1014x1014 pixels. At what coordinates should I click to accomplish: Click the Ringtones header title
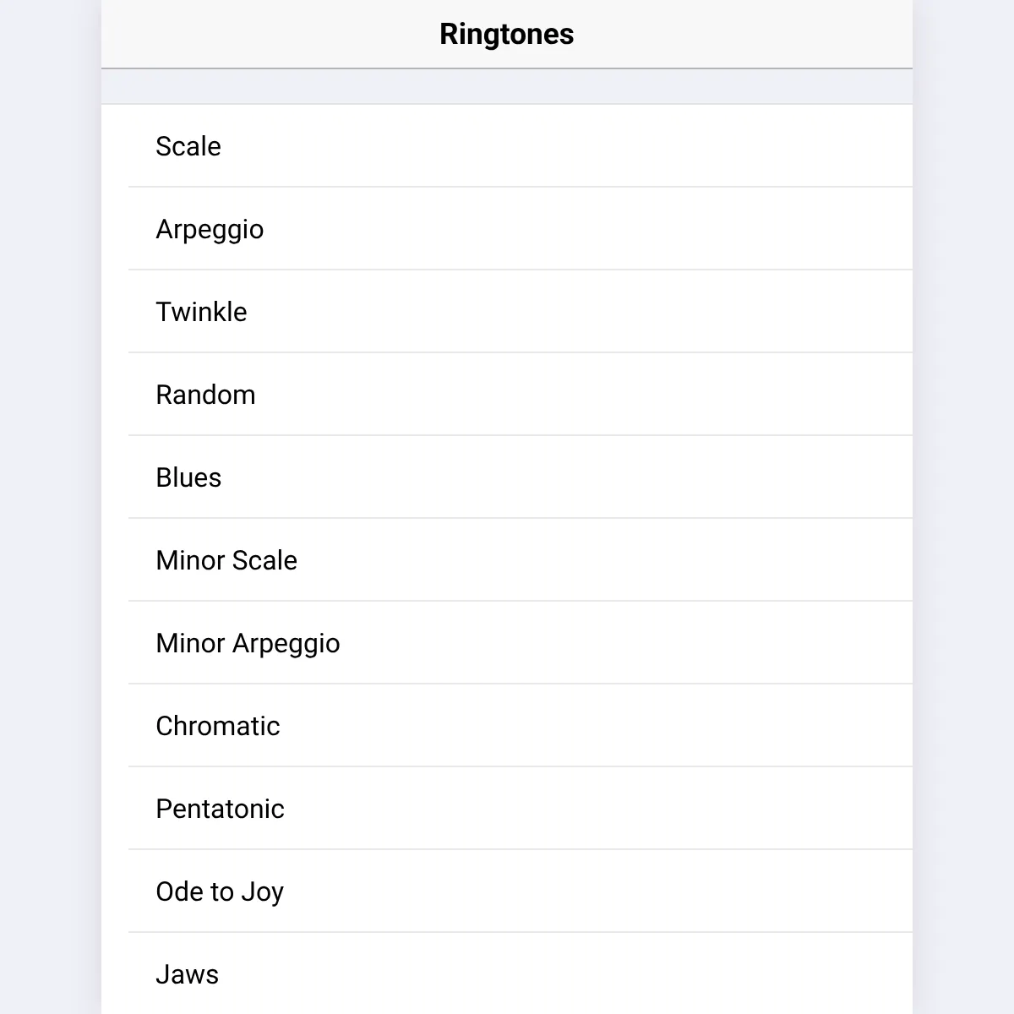(x=507, y=34)
